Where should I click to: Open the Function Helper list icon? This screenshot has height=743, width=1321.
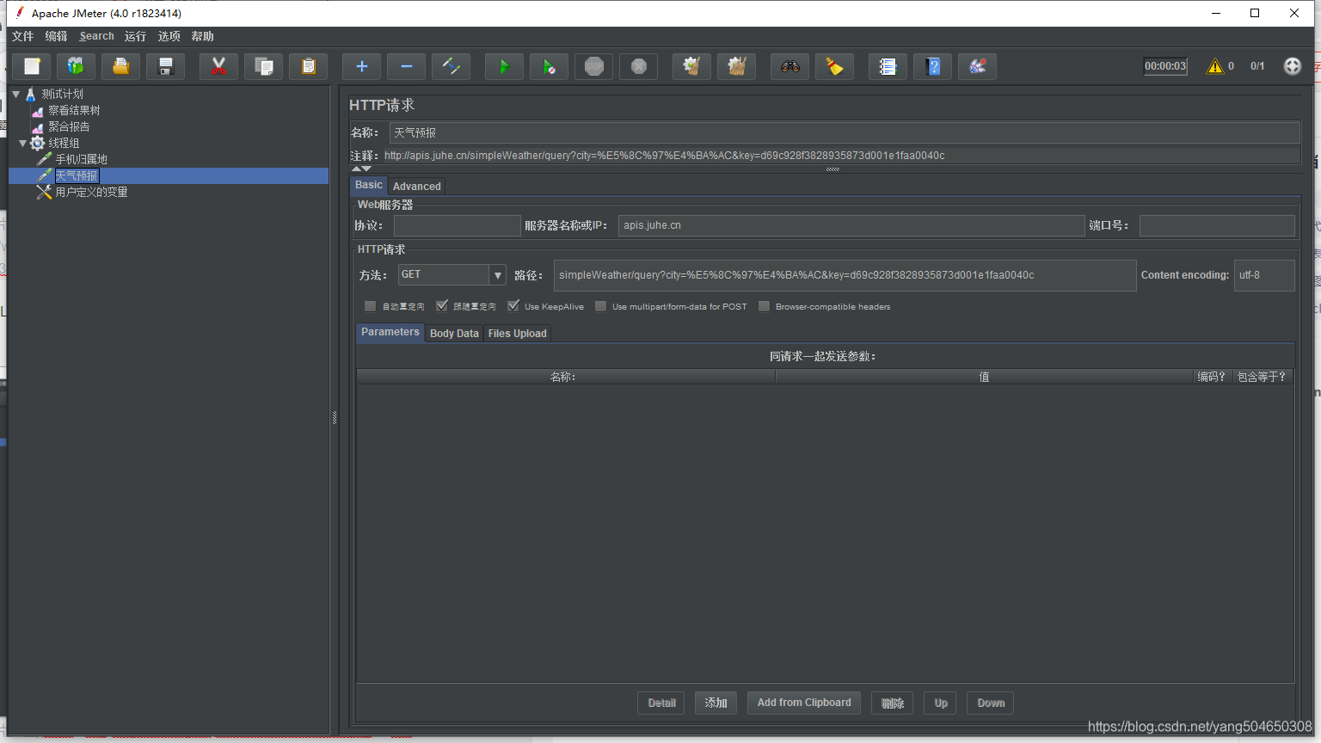click(888, 66)
